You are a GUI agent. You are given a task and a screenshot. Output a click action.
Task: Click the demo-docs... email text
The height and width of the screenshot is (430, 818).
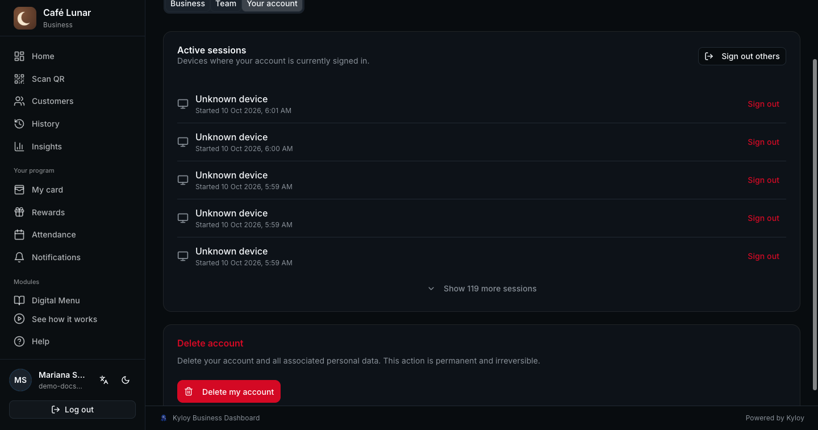(x=60, y=386)
